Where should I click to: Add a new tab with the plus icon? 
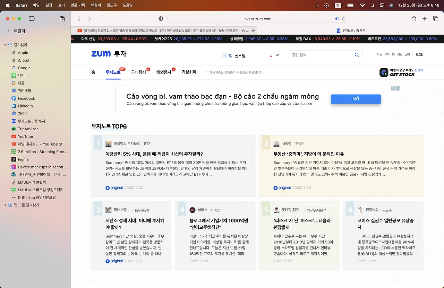[425, 19]
